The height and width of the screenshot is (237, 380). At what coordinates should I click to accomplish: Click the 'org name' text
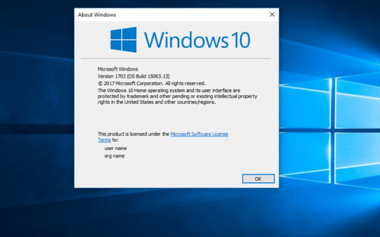tap(114, 156)
